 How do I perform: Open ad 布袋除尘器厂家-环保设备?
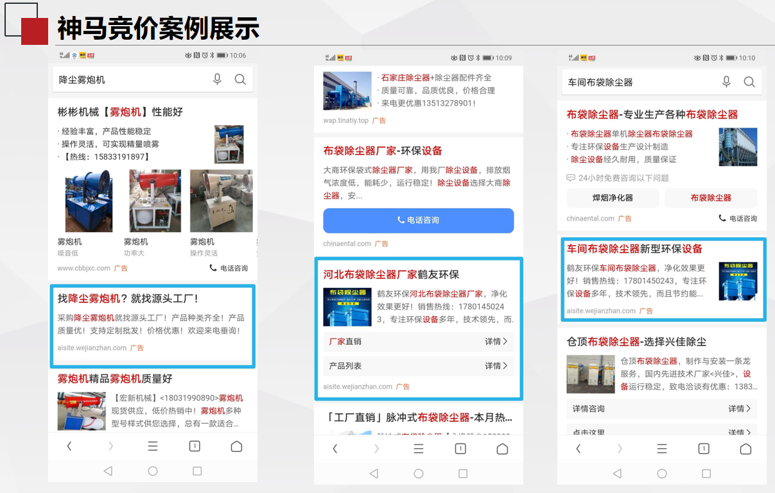(x=383, y=151)
